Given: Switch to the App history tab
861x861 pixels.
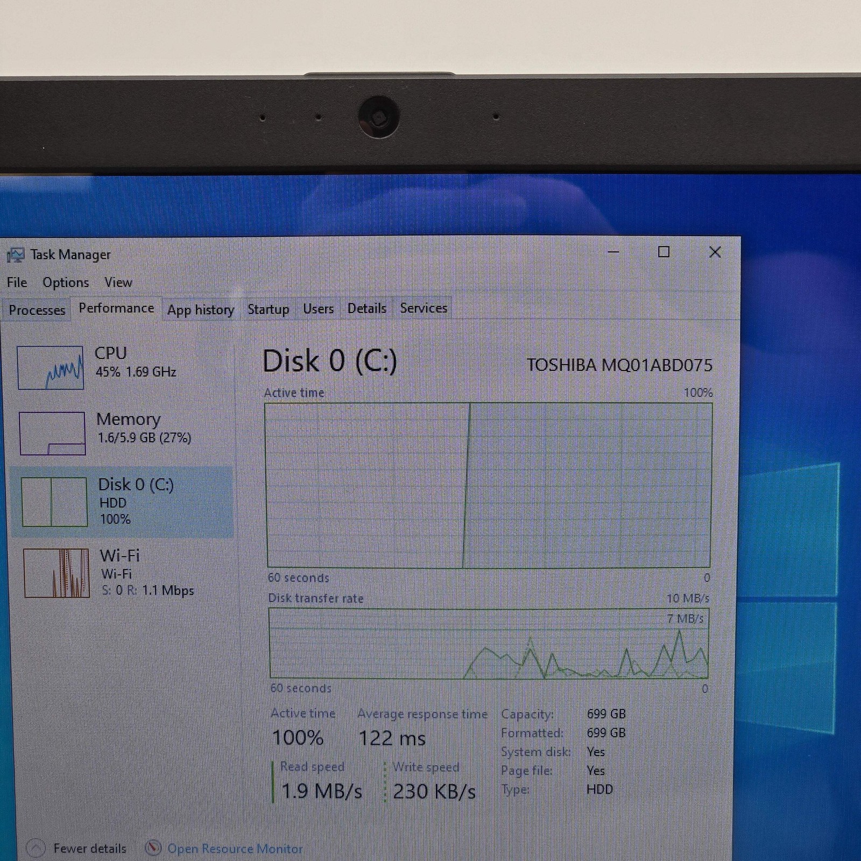Looking at the screenshot, I should click(201, 309).
